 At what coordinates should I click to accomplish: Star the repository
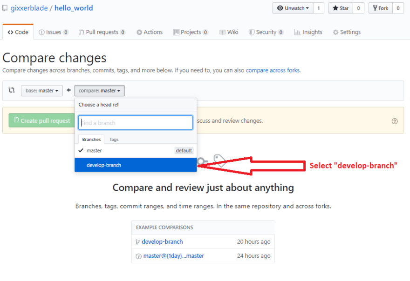click(x=341, y=8)
